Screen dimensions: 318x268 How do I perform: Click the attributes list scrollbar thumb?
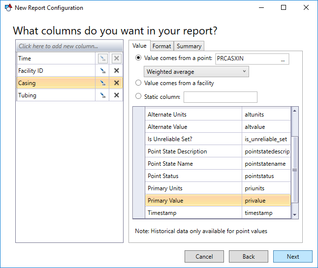pos(295,170)
